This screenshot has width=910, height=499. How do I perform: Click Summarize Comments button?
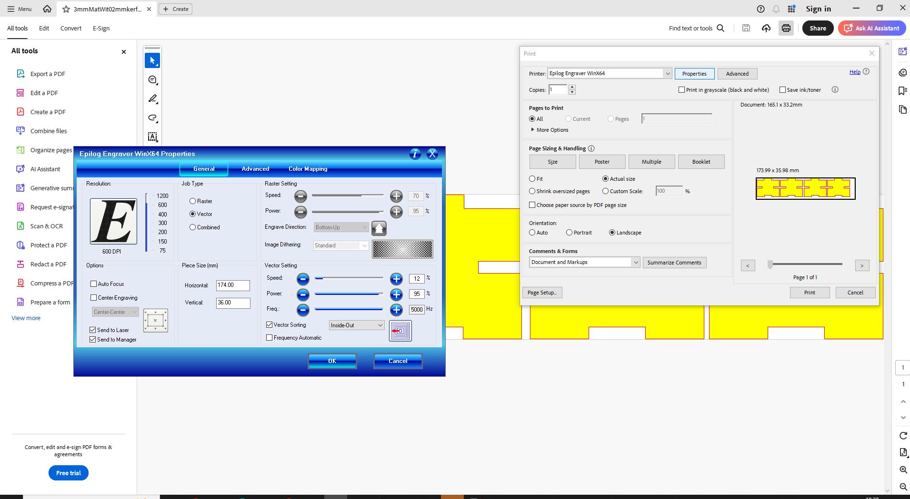click(674, 263)
